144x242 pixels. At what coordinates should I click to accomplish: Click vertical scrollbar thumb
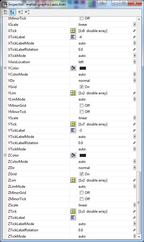click(x=139, y=203)
